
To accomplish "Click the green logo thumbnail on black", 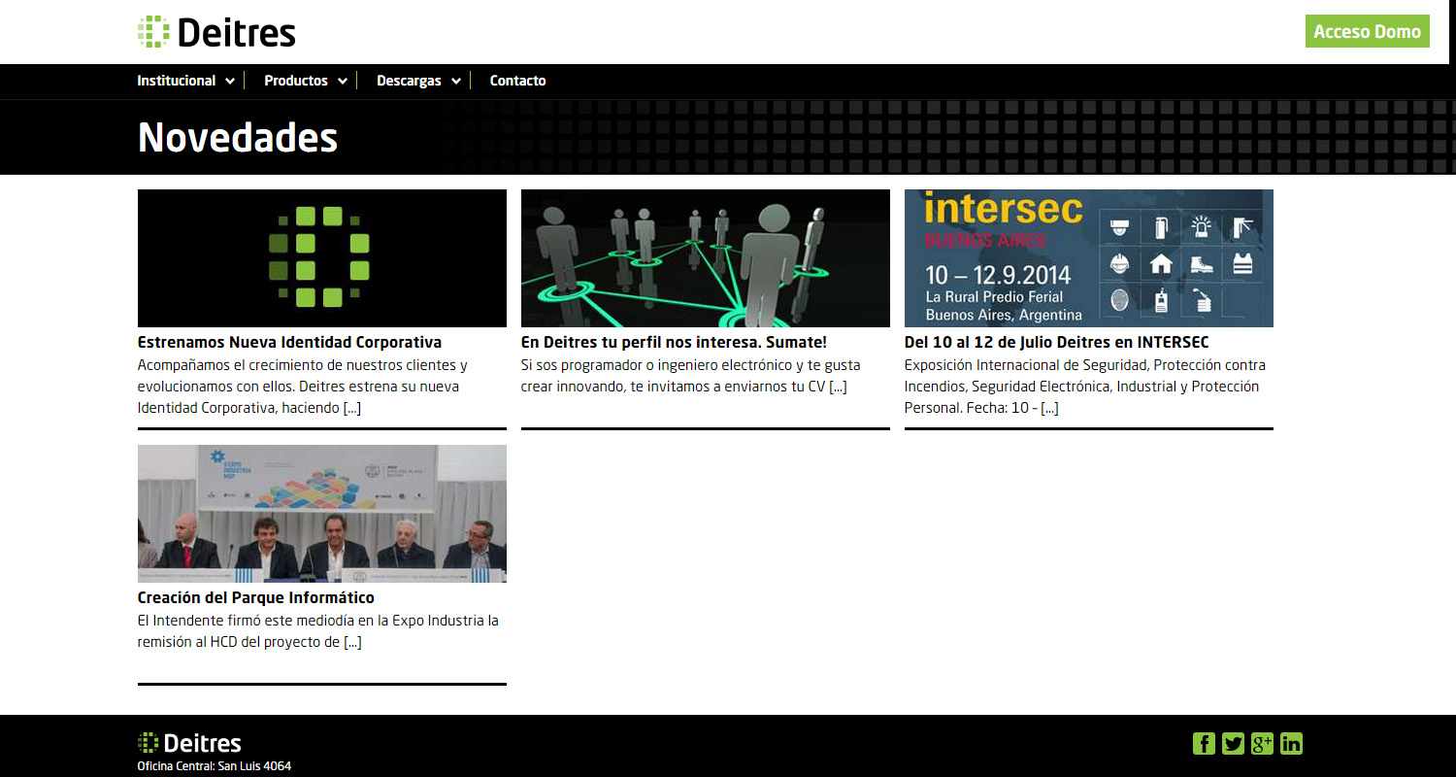I will [x=322, y=258].
